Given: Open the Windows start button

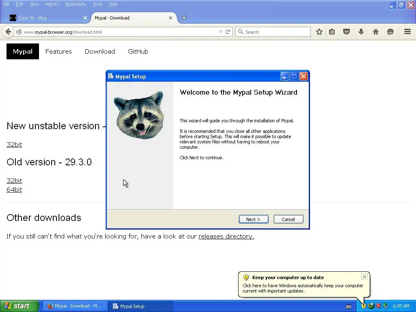Looking at the screenshot, I should [x=19, y=306].
